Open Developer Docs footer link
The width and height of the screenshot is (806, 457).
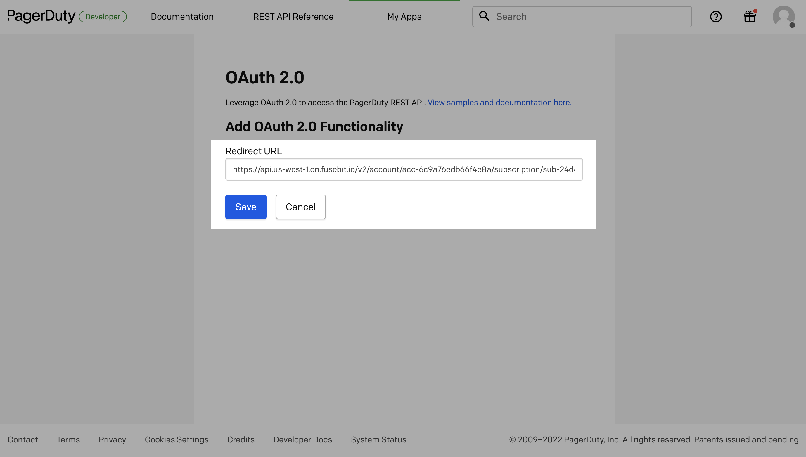click(302, 439)
